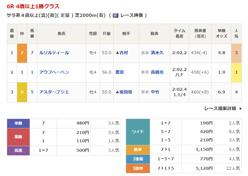Open trainer 高橋亮 page
The height and width of the screenshot is (176, 248).
coord(157,72)
